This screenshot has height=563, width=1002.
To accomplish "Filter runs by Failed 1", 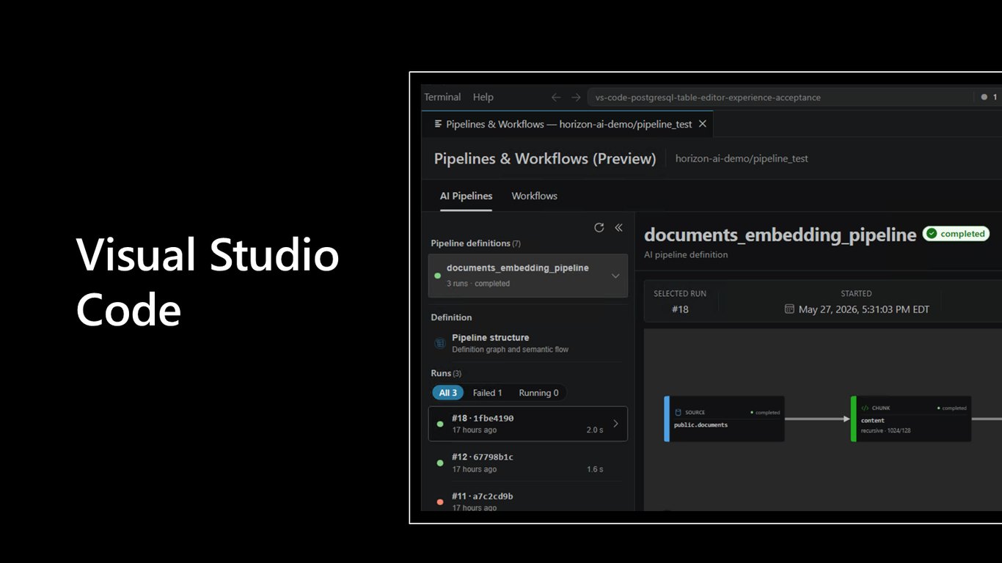I will pyautogui.click(x=488, y=393).
